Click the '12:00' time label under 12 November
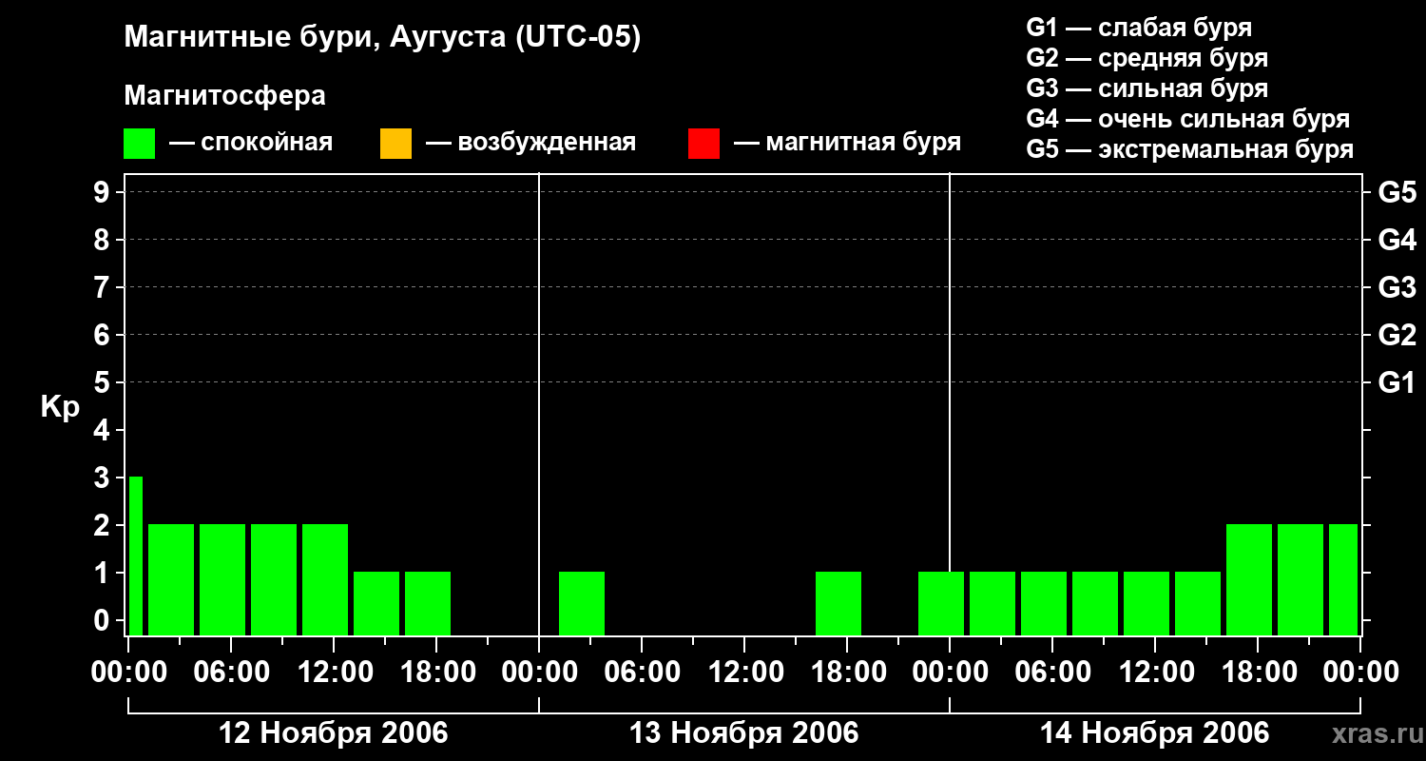Viewport: 1426px width, 761px height. point(334,673)
